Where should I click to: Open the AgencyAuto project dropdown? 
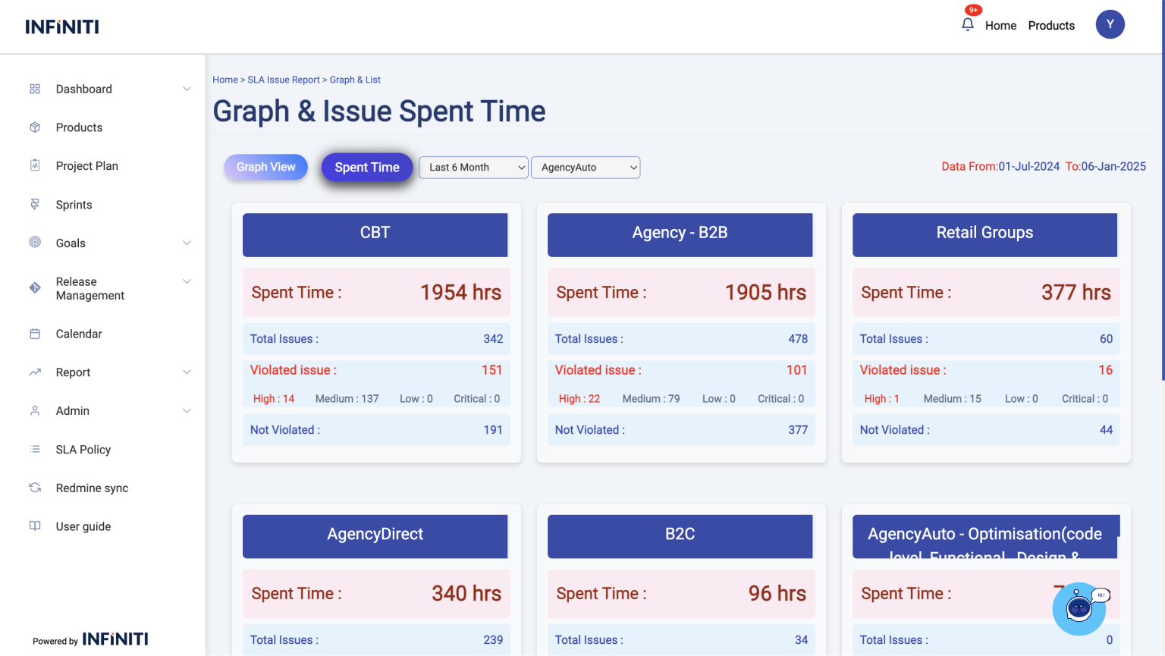pyautogui.click(x=586, y=168)
